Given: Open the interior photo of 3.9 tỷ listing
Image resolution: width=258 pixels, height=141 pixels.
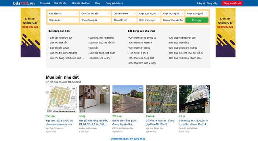Looking at the screenshot, I should click(x=95, y=99).
